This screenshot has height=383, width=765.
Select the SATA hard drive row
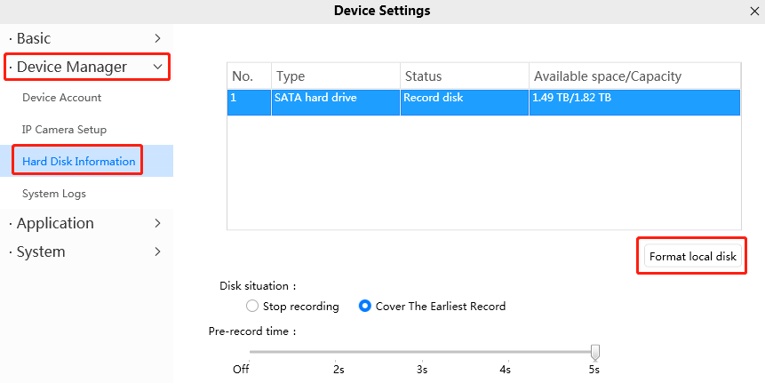[483, 102]
